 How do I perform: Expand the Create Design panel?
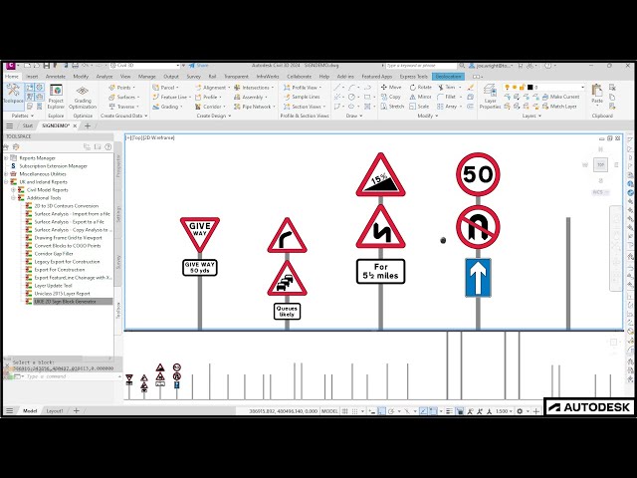214,116
